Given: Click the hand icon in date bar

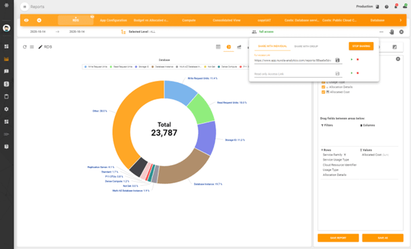Looking at the screenshot, I should (392, 32).
